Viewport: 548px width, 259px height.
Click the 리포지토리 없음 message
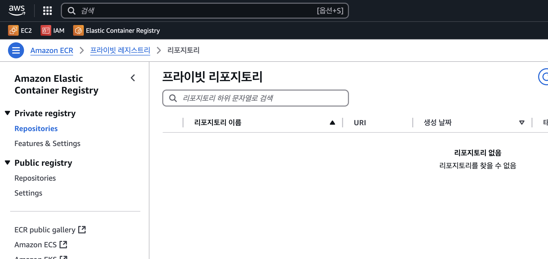(478, 153)
